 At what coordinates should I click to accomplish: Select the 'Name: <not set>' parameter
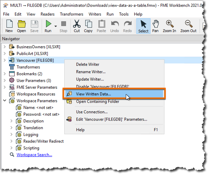(x=39, y=108)
